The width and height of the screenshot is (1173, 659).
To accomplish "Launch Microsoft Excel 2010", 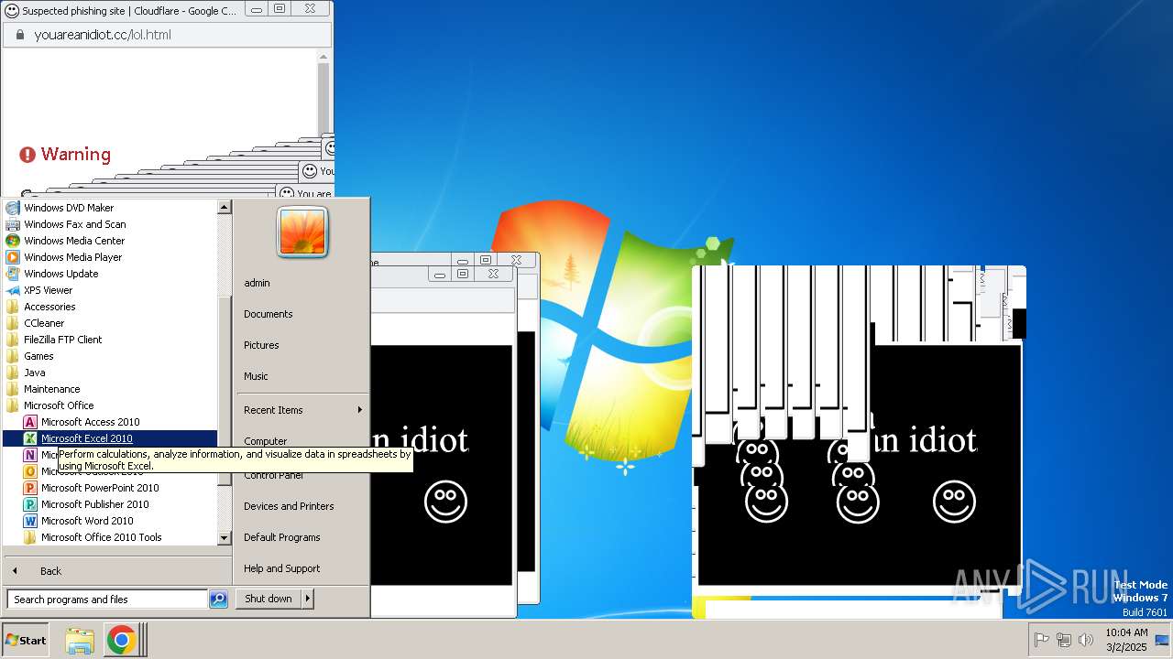I will tap(110, 438).
